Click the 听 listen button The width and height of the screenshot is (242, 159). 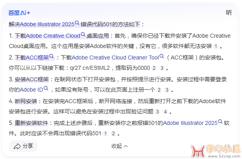tap(229, 13)
